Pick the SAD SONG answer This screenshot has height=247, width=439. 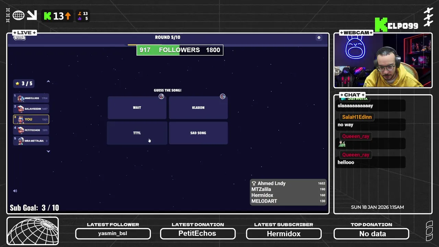198,133
